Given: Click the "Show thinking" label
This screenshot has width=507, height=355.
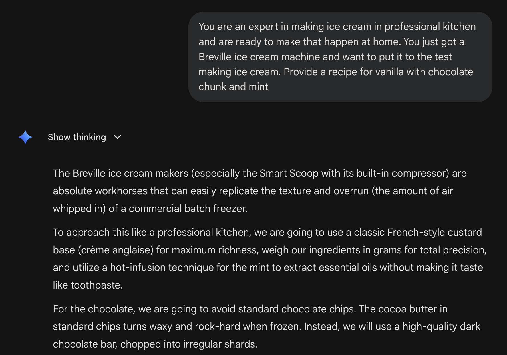Looking at the screenshot, I should pyautogui.click(x=77, y=137).
